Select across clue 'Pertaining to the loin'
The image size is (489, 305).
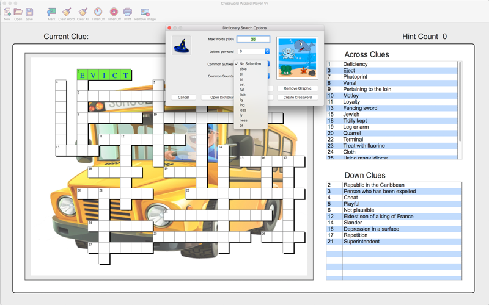[392, 89]
